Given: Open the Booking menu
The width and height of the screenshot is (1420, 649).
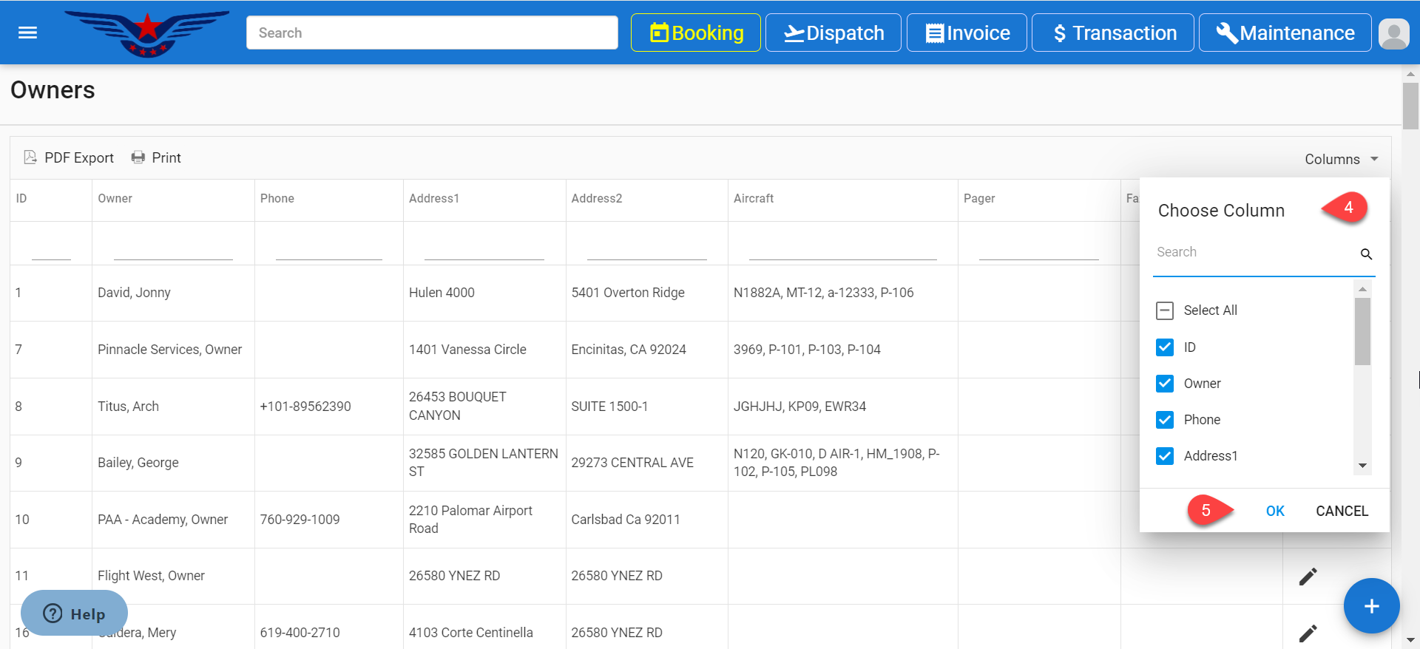Looking at the screenshot, I should click(x=695, y=33).
